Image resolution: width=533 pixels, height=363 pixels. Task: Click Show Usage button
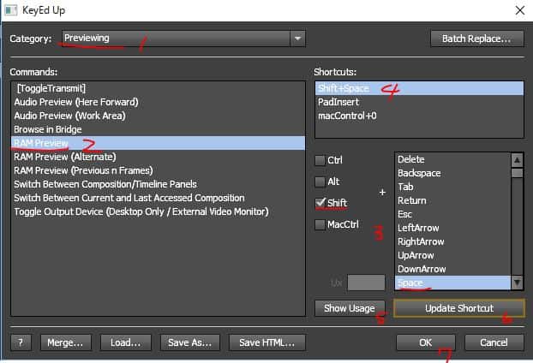[x=350, y=308]
